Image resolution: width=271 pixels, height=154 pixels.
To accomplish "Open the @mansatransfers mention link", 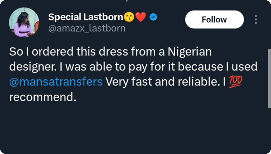I will click(x=56, y=82).
